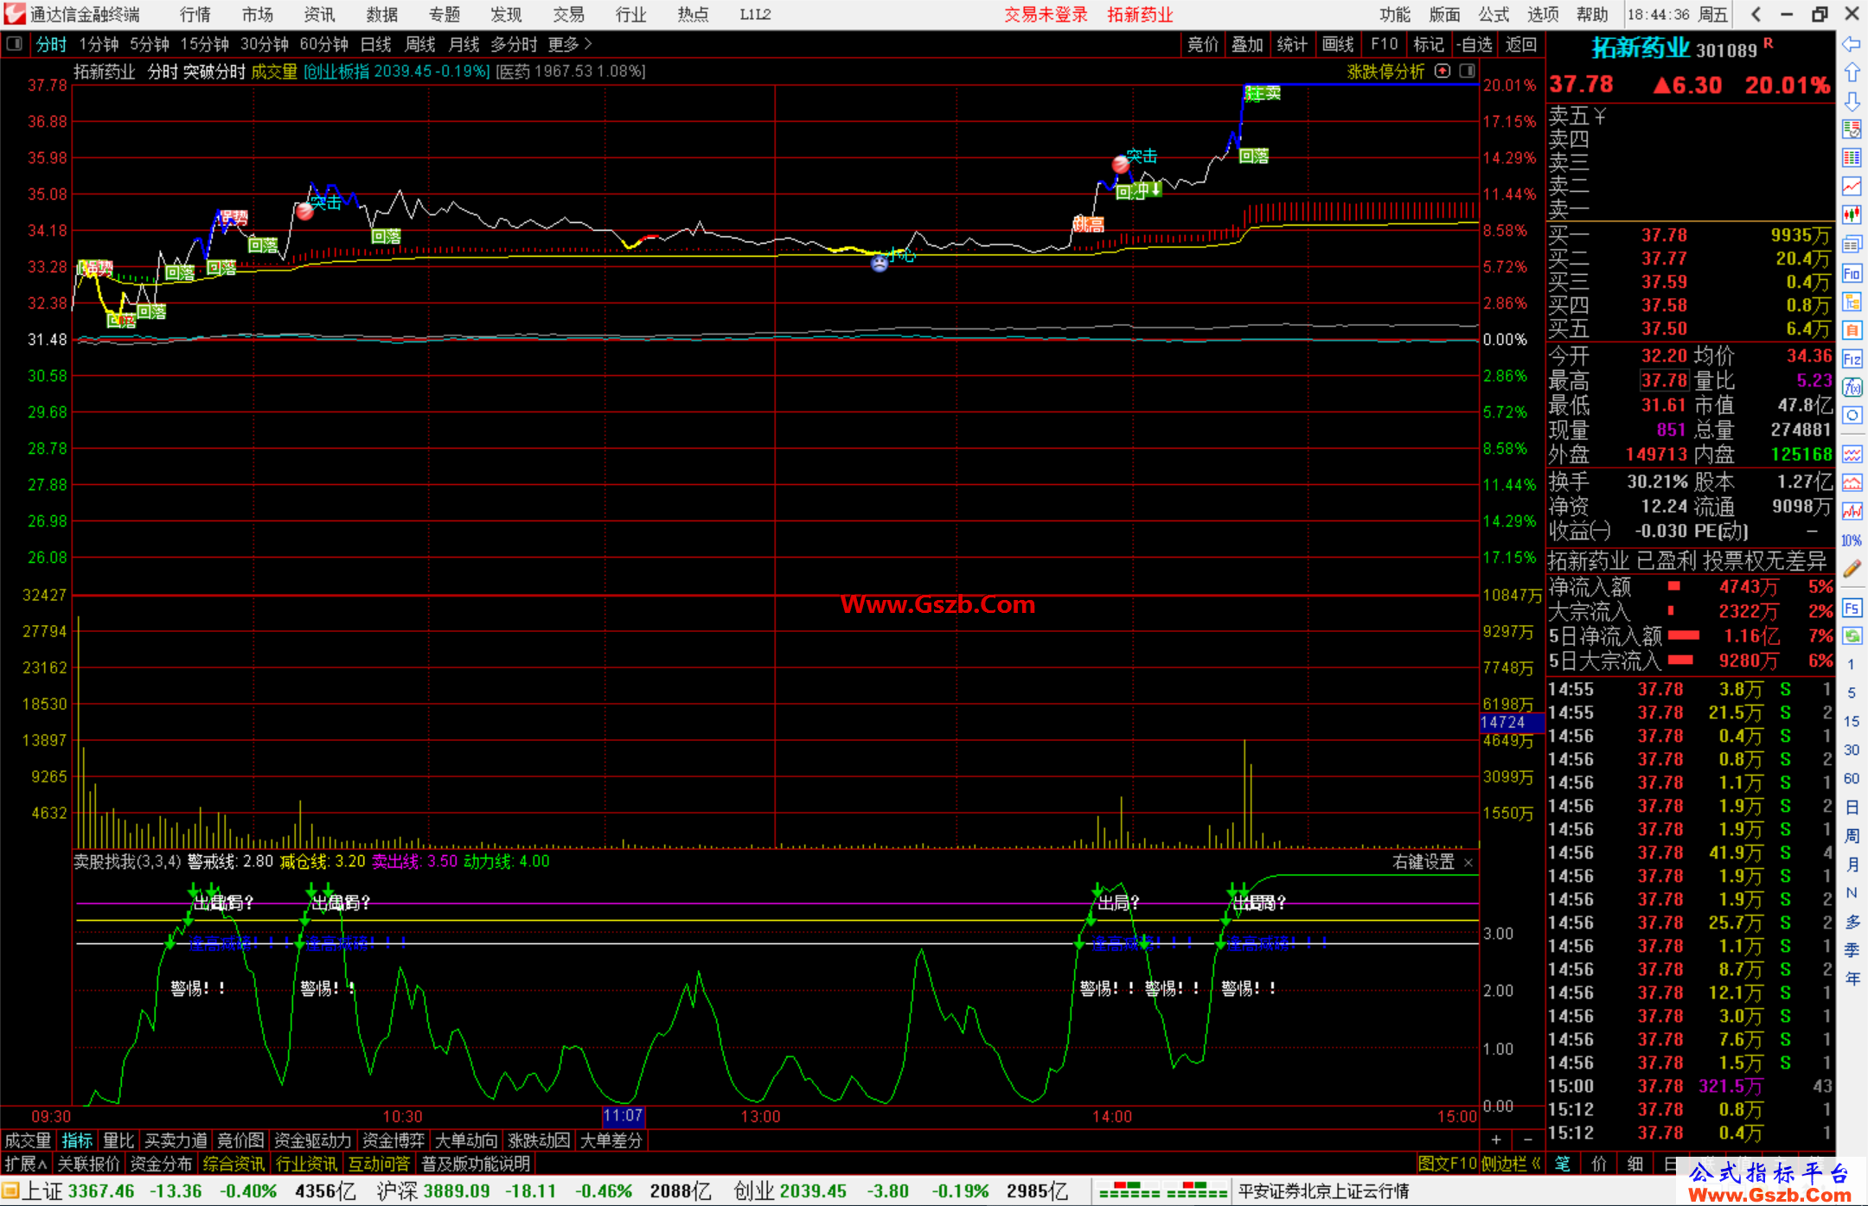Select the 资金博弈 tab
Viewport: 1868px width, 1206px height.
(x=393, y=1140)
